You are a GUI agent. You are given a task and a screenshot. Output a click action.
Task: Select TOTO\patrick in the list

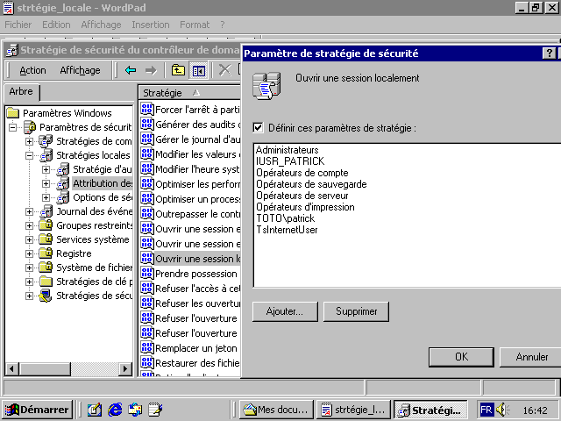pos(284,218)
